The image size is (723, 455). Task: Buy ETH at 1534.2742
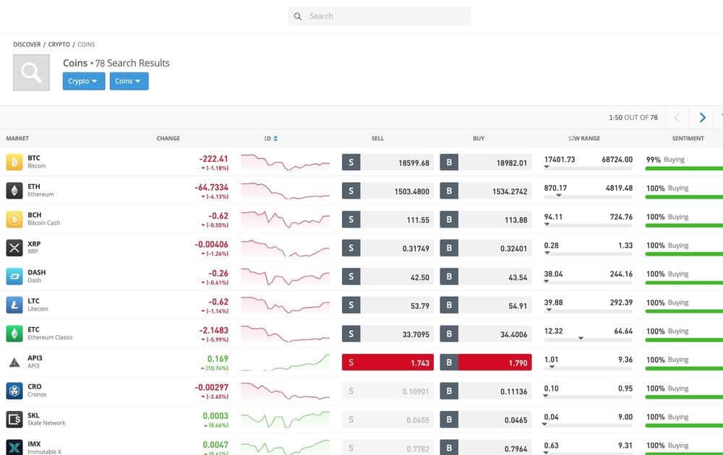(x=486, y=191)
